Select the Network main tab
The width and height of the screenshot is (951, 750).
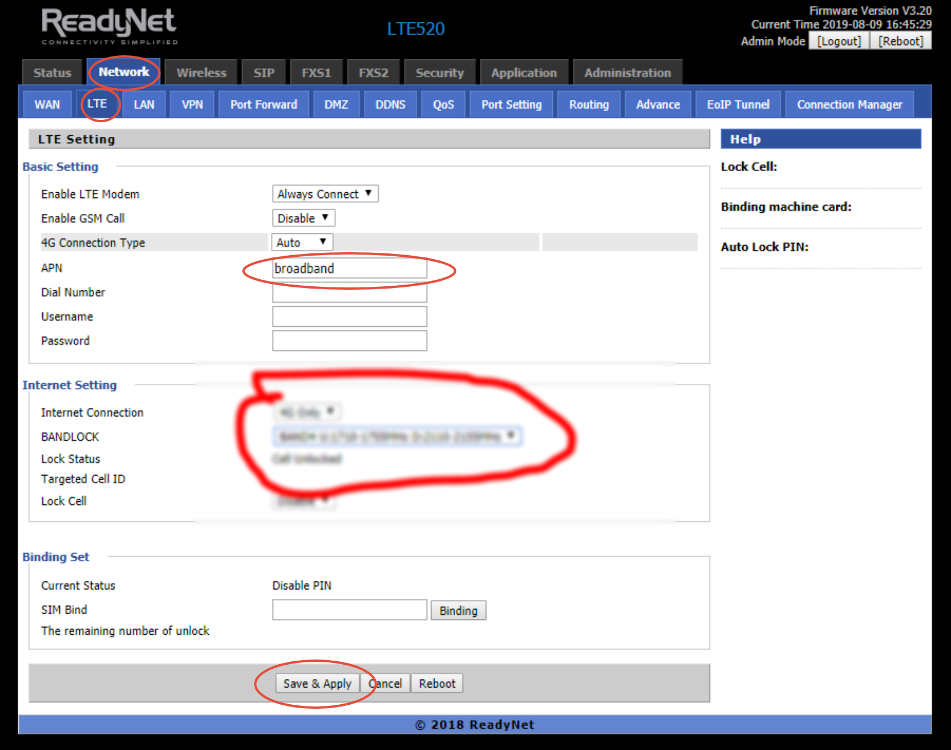click(x=124, y=72)
